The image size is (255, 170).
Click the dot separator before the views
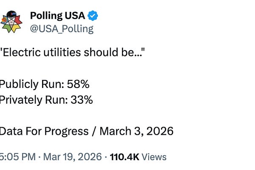pyautogui.click(x=106, y=157)
